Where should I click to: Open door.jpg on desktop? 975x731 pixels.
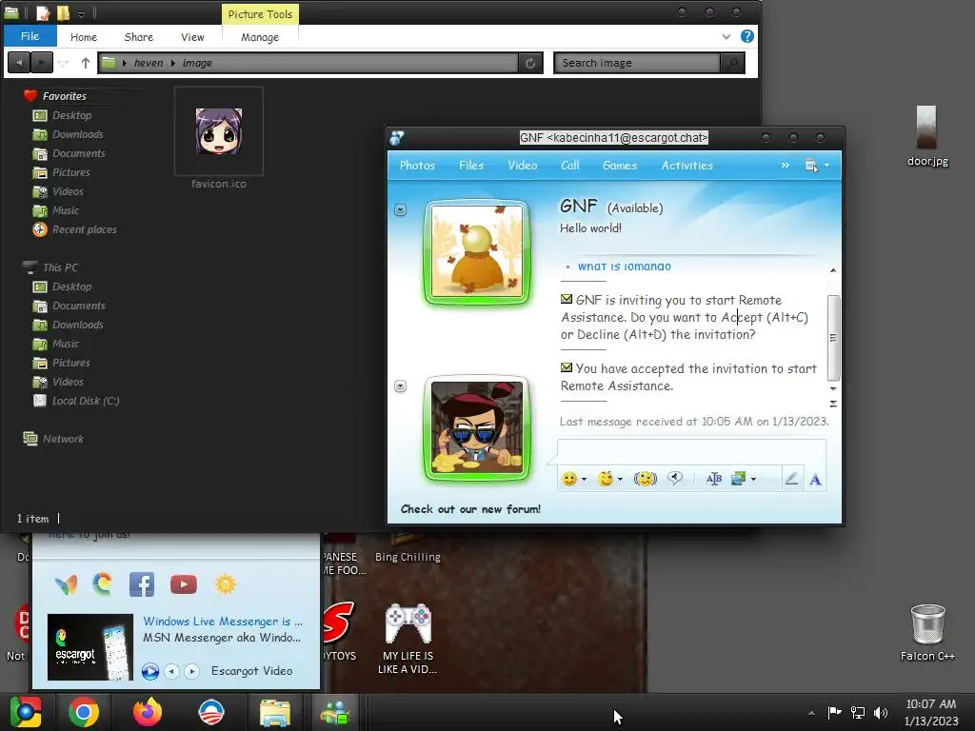[926, 137]
